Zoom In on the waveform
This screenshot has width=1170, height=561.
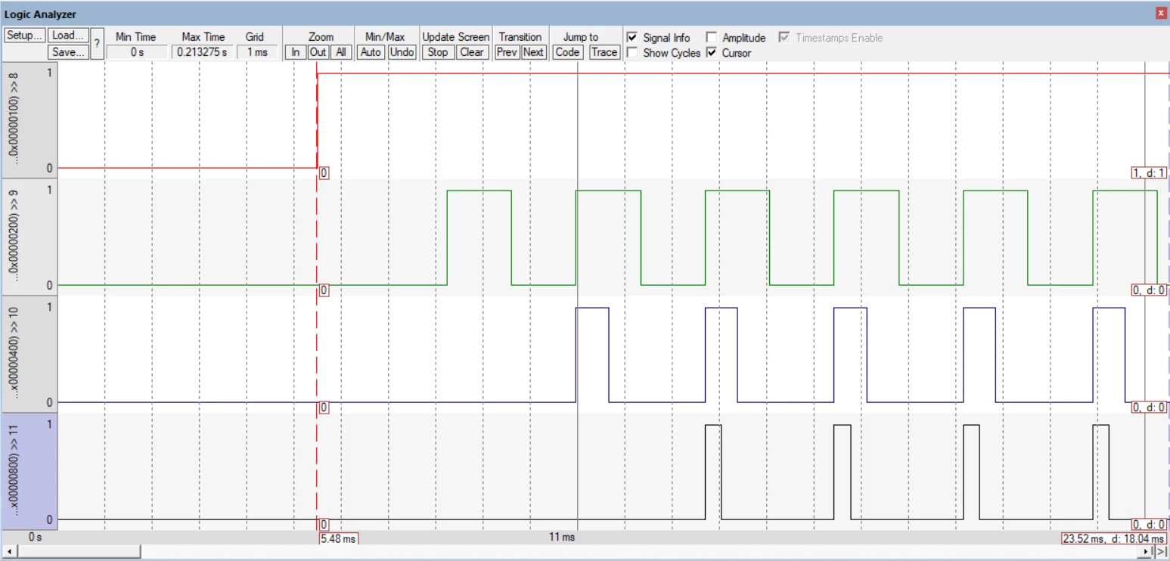(296, 52)
